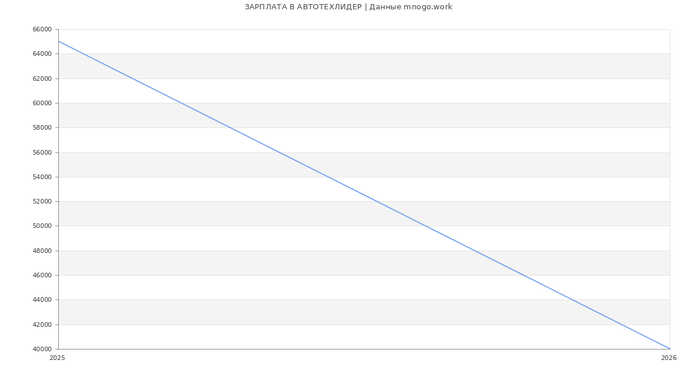Select the 50000 y-axis label
The image size is (699, 378).
pos(43,226)
